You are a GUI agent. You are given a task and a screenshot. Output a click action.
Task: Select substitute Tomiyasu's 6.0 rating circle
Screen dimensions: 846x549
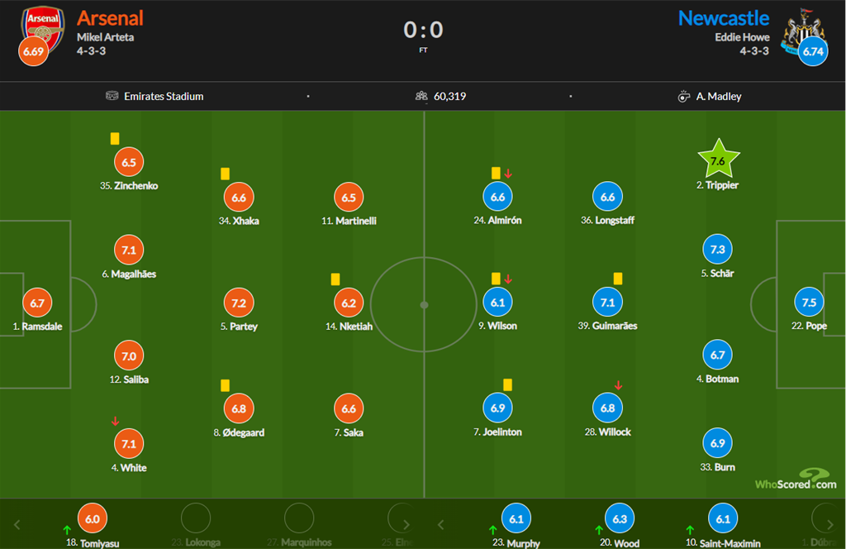pyautogui.click(x=93, y=519)
